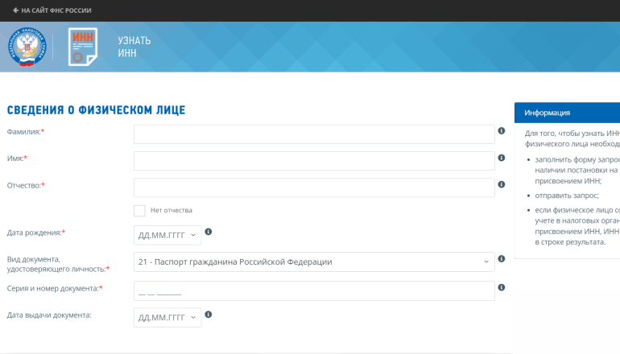
Task: Show info hint for Отчество field
Action: pyautogui.click(x=502, y=184)
